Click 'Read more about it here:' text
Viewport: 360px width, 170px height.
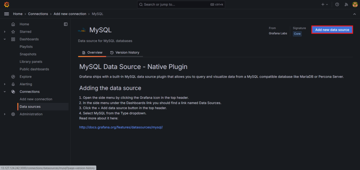(98, 118)
